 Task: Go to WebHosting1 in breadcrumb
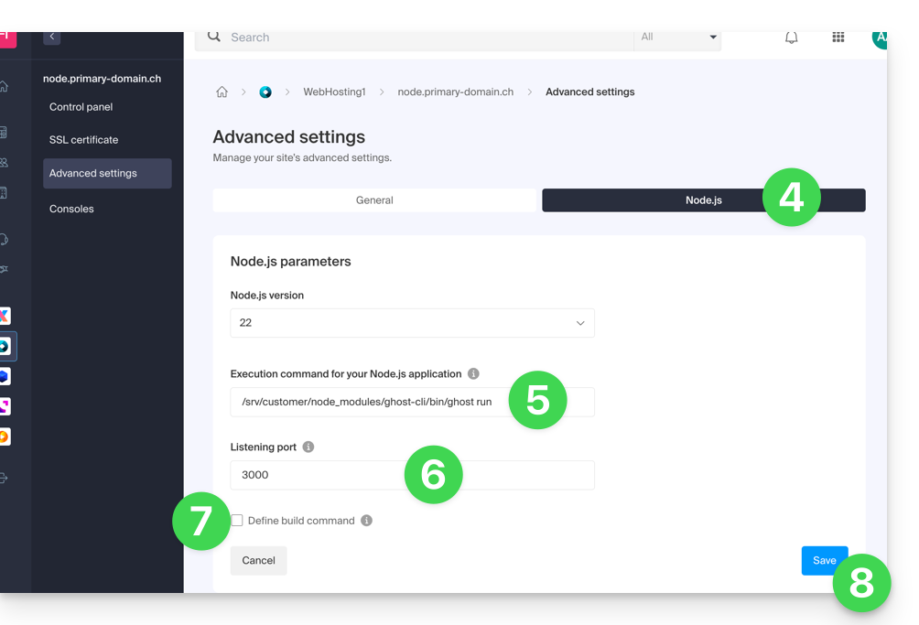(x=334, y=92)
